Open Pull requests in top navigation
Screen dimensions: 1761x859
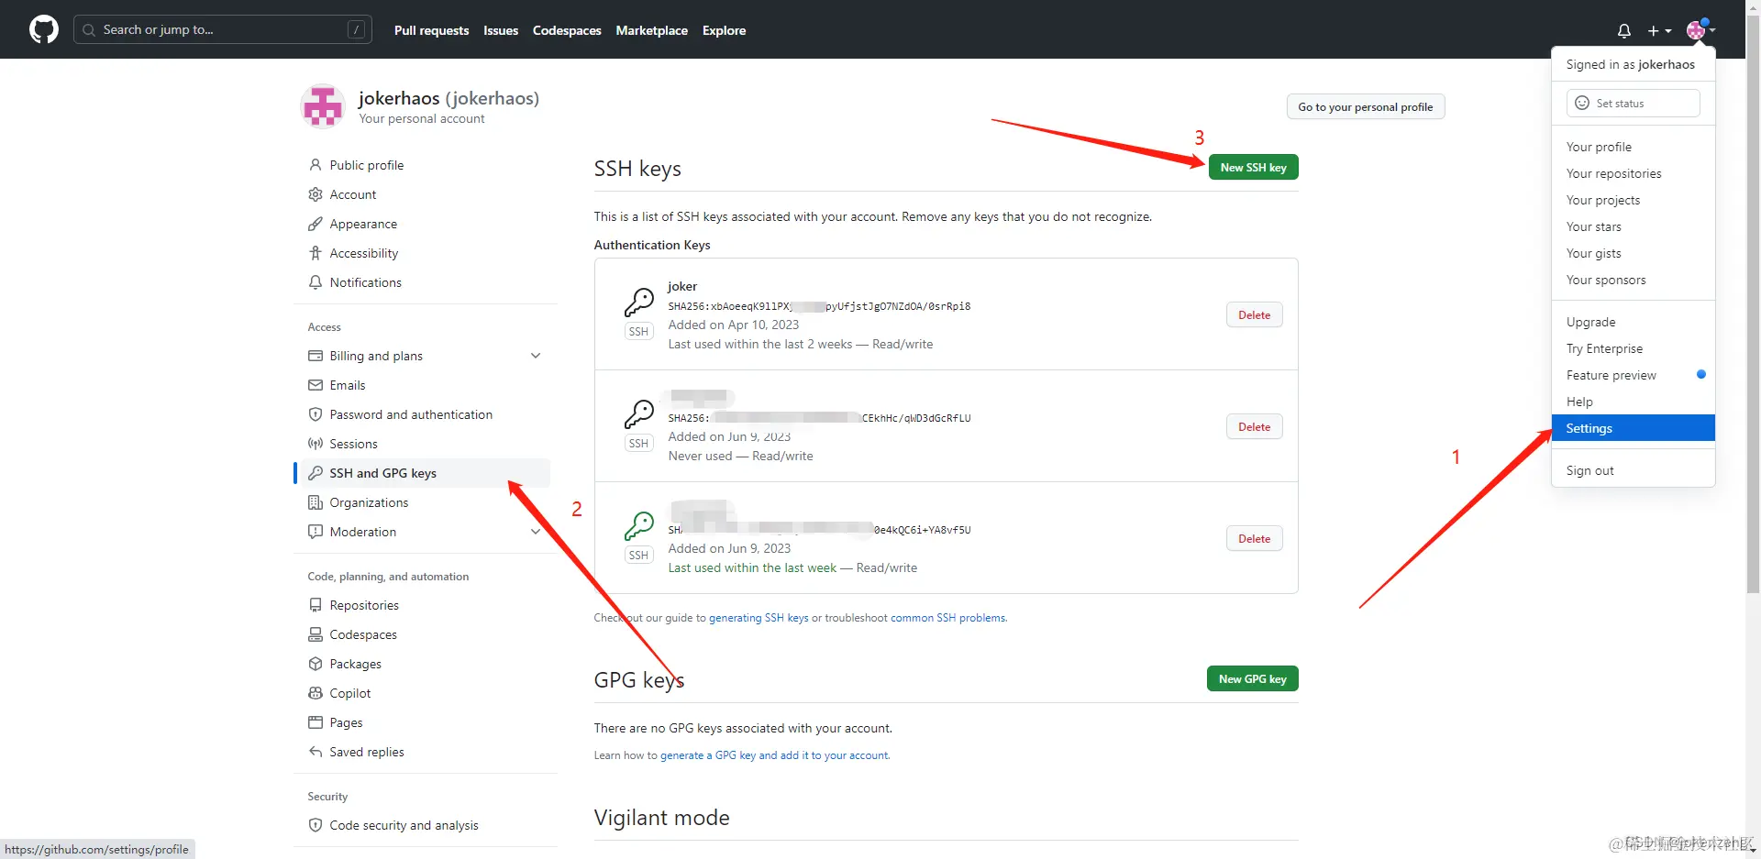pyautogui.click(x=431, y=30)
